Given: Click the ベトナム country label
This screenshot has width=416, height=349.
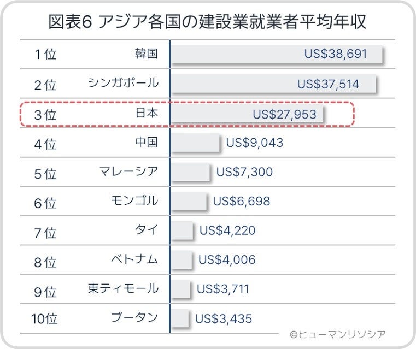Looking at the screenshot, I should point(134,259).
